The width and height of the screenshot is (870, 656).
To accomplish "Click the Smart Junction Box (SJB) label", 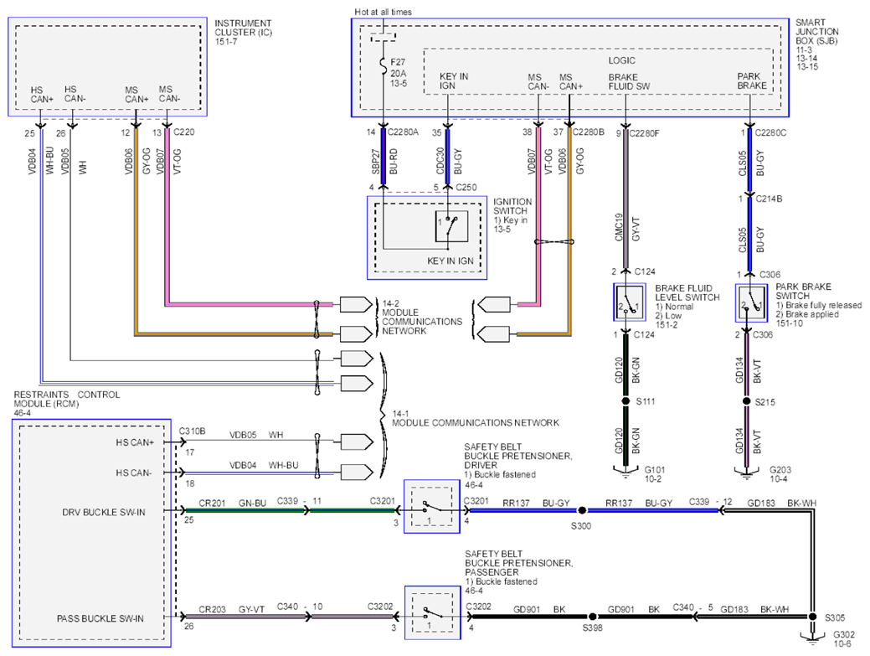I will pos(816,45).
